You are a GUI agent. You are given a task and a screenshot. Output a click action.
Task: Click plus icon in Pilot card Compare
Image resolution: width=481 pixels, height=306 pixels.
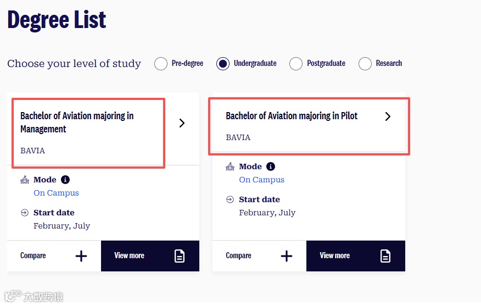coord(287,256)
